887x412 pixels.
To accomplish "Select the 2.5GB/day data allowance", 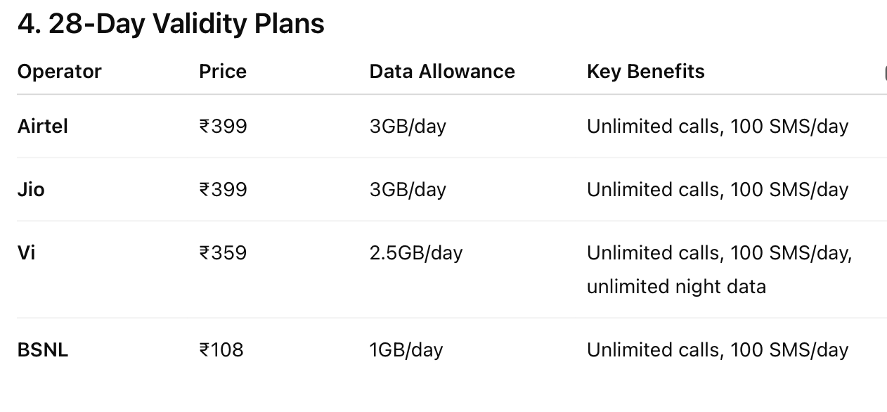I will pos(416,253).
